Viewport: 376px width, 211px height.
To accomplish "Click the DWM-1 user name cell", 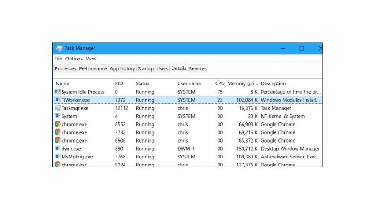I will (186, 149).
